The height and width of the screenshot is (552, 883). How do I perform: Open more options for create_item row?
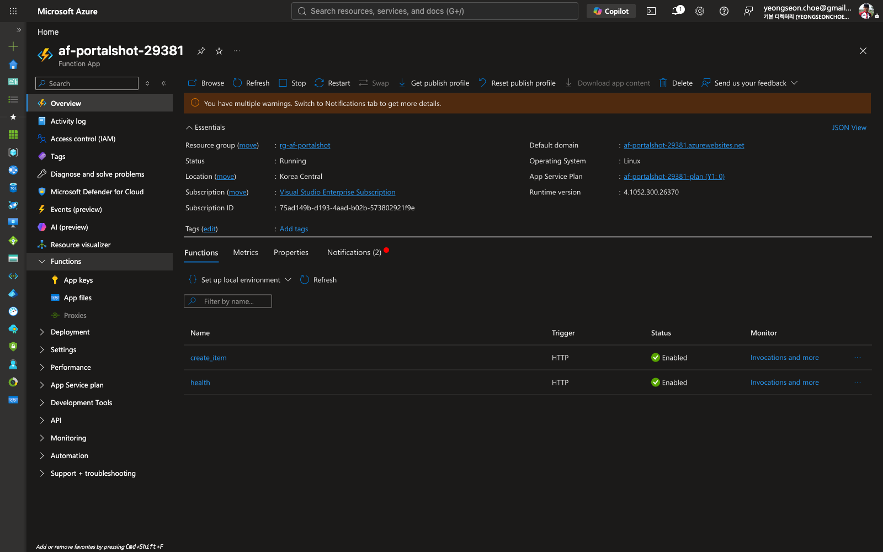point(858,358)
